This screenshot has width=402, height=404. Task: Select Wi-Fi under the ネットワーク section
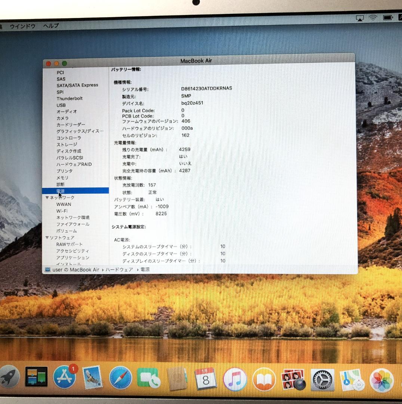click(x=61, y=211)
